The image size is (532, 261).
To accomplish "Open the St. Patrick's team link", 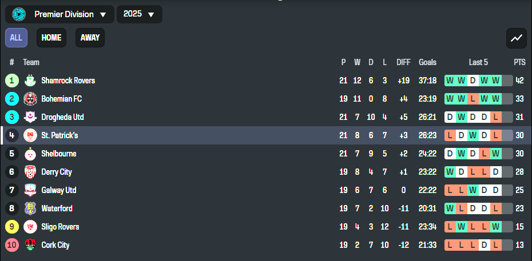I will (59, 135).
